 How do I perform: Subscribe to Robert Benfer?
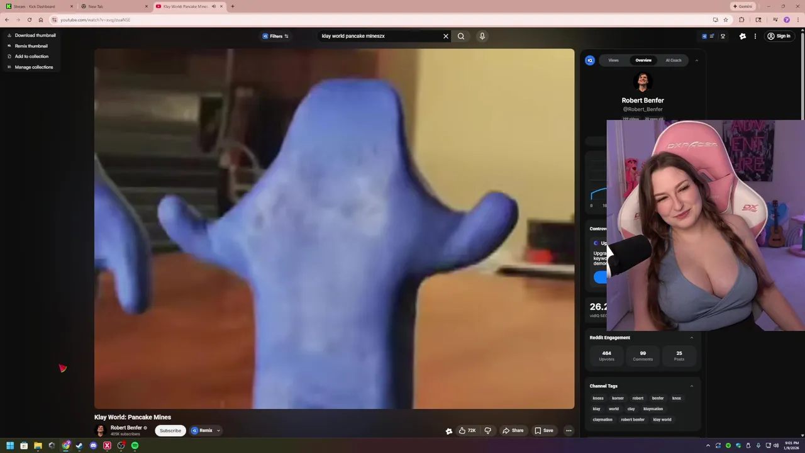[x=170, y=430]
